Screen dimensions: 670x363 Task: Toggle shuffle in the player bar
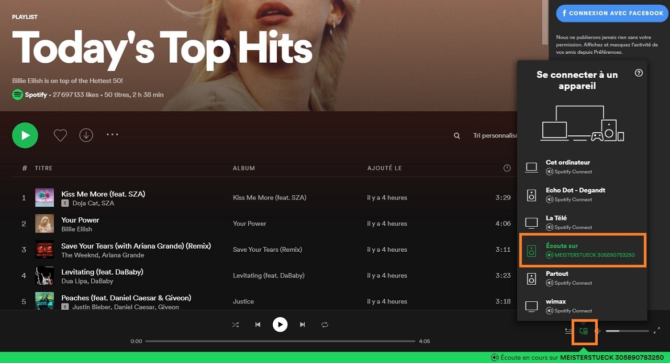[236, 325]
